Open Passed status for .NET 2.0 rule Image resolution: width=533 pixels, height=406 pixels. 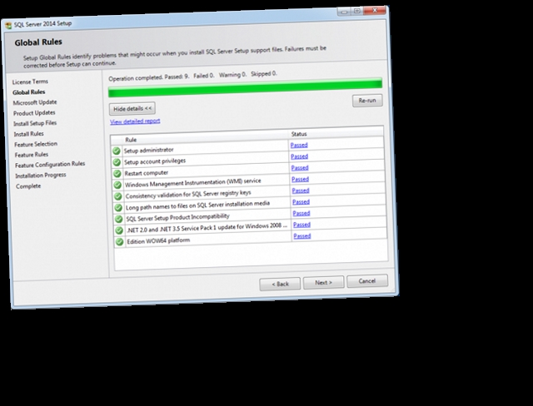point(301,225)
